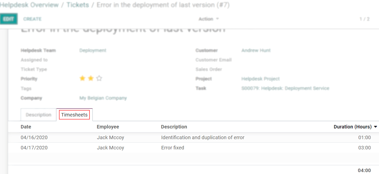Open the 'Error fixed' timesheet entry
Image resolution: width=379 pixels, height=174 pixels.
pyautogui.click(x=173, y=148)
